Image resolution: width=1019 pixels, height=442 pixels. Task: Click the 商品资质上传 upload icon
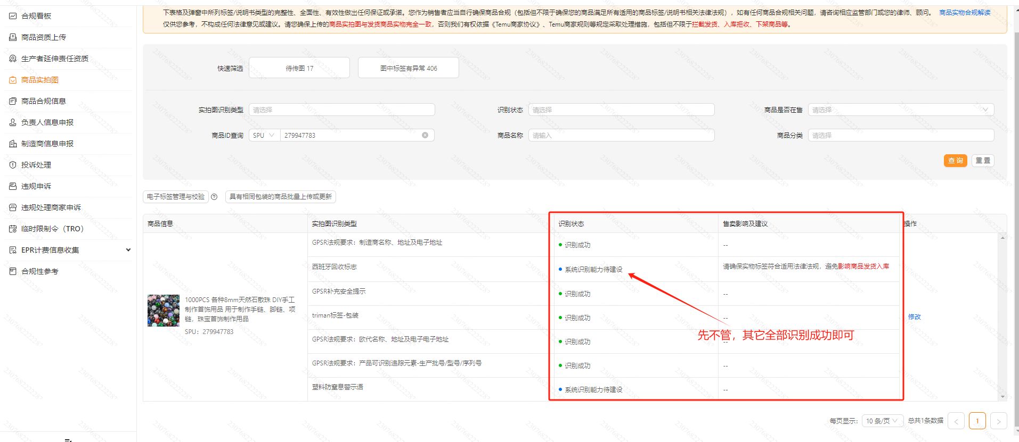pyautogui.click(x=13, y=37)
